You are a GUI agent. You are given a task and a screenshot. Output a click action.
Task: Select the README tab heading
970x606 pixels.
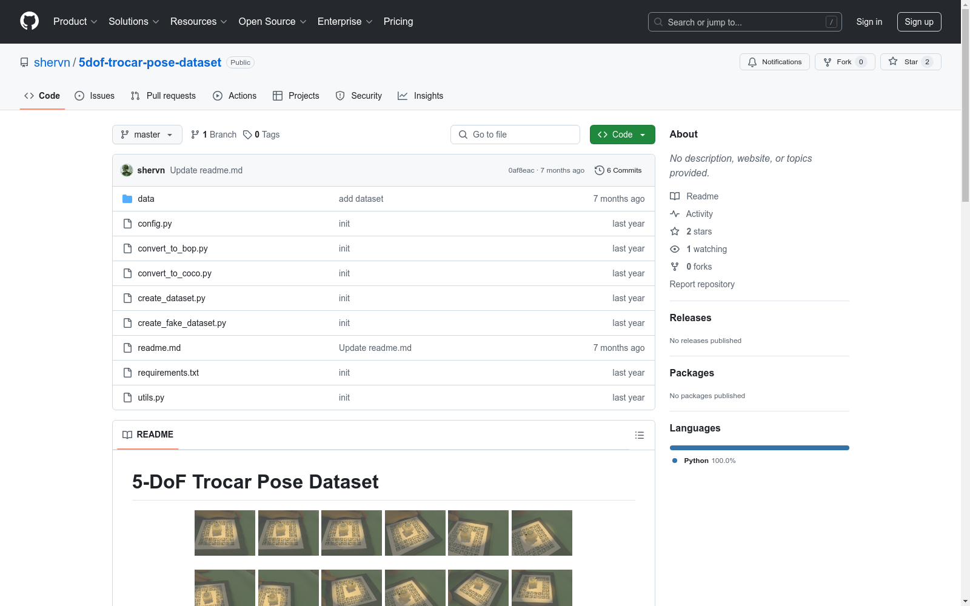pyautogui.click(x=148, y=435)
